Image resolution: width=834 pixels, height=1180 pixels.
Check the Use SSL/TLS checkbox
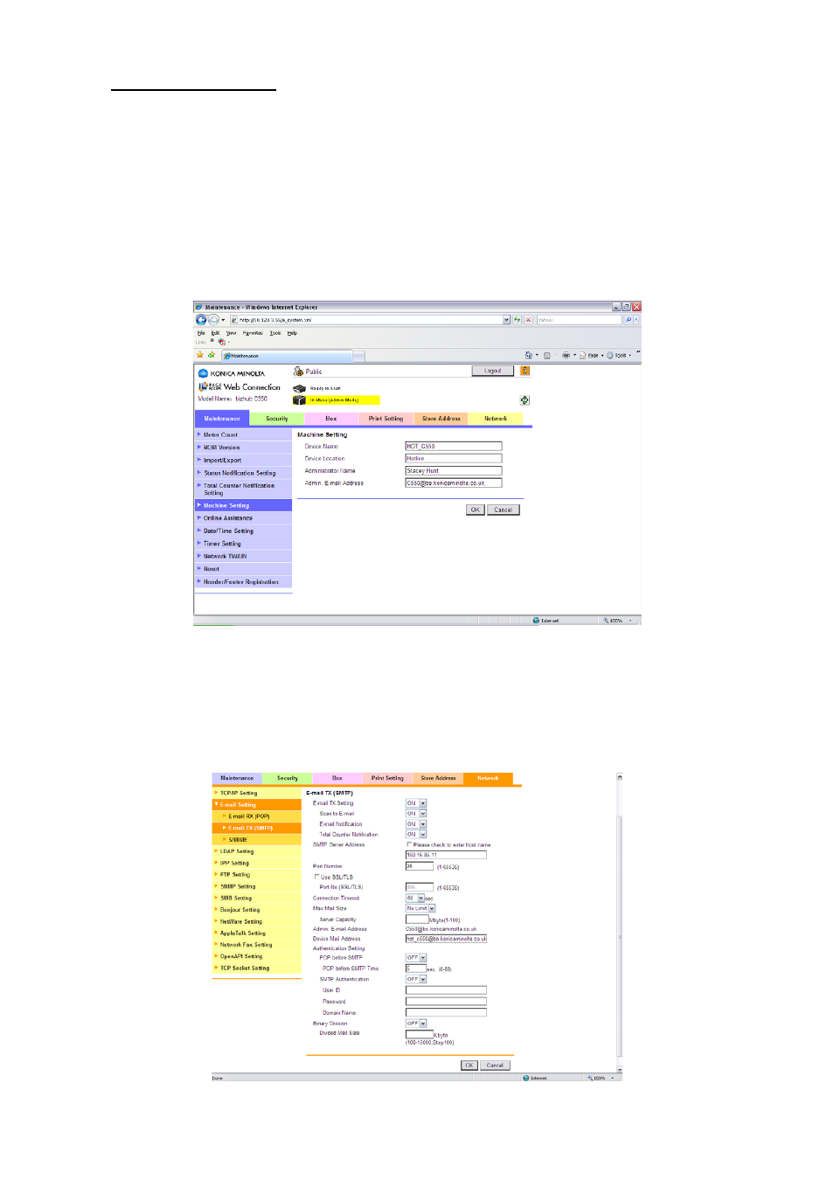(316, 877)
